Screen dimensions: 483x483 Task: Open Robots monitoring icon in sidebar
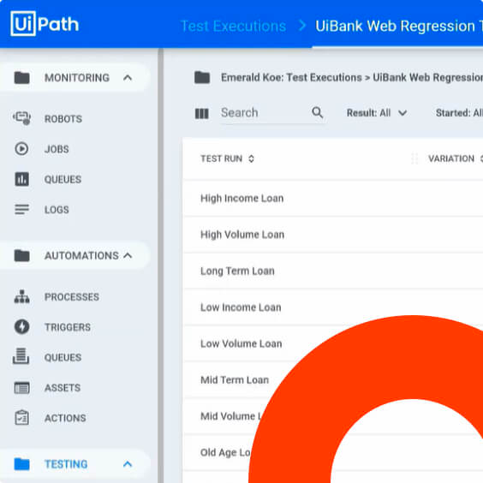tap(21, 118)
